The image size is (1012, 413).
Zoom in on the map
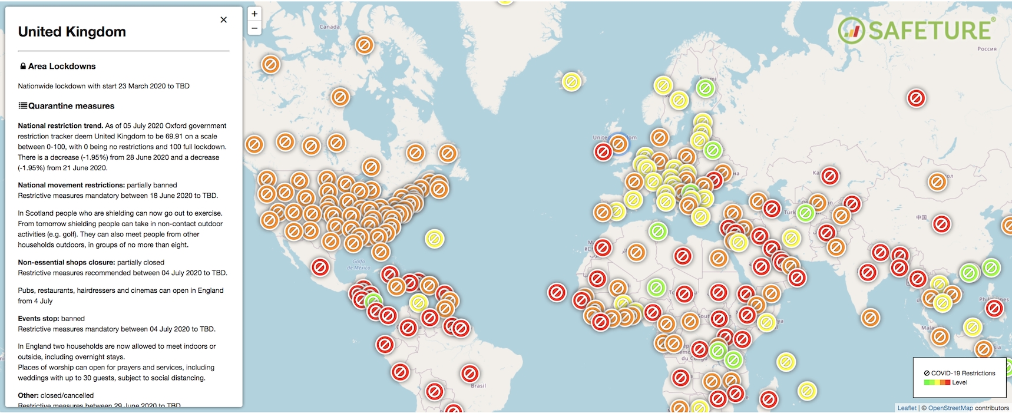tap(254, 14)
